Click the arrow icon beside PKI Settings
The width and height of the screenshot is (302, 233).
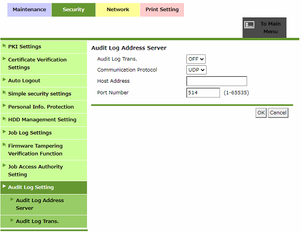4,46
